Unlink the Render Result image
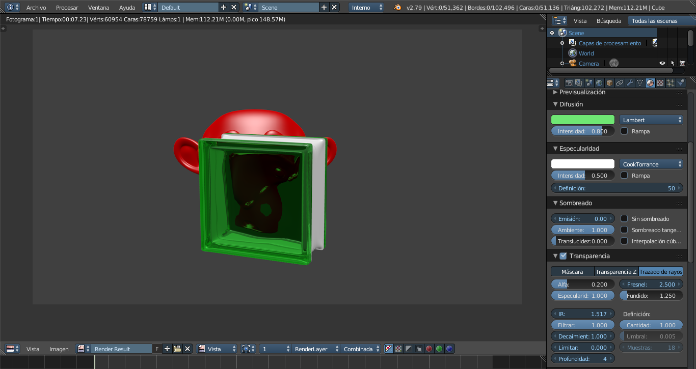This screenshot has height=369, width=696. tap(188, 349)
